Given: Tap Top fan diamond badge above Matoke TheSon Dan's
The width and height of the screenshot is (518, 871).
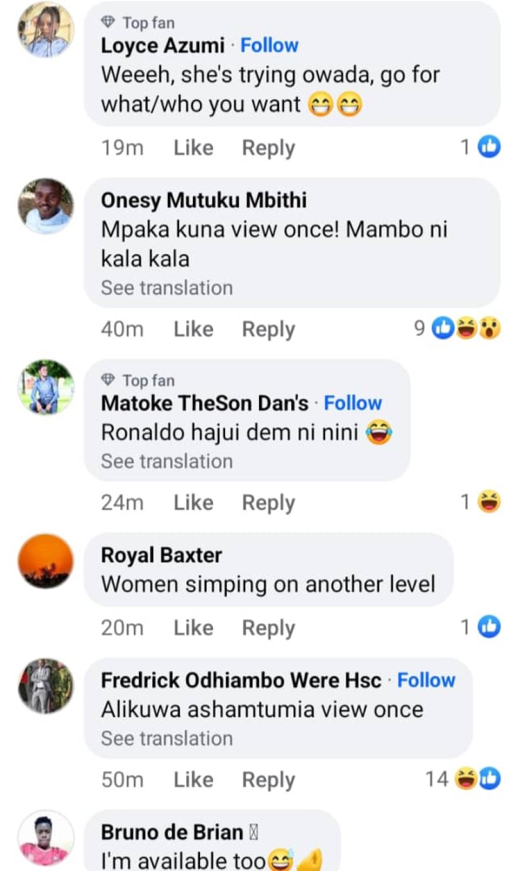Looking at the screenshot, I should pos(108,380).
